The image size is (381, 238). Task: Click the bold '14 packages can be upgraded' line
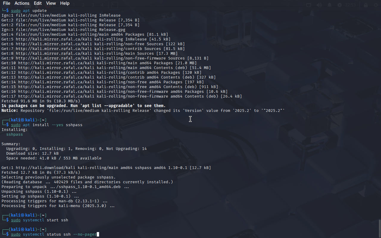point(84,106)
